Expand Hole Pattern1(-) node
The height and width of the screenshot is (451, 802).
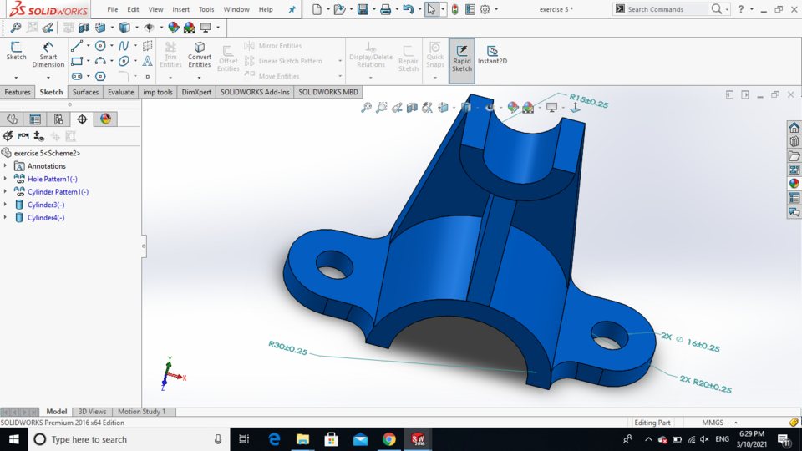5,179
